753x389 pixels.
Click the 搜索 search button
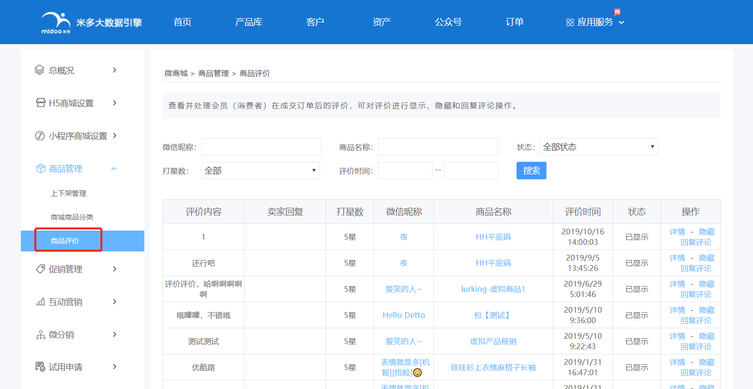pos(531,171)
